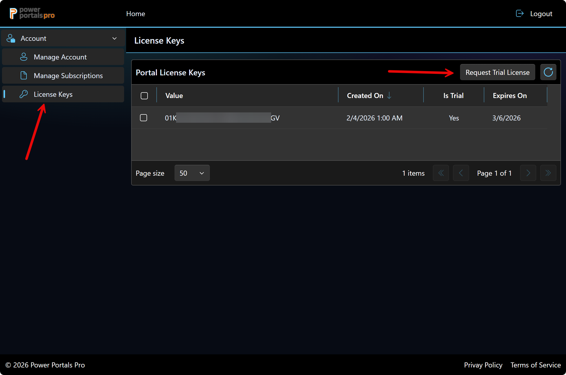Click the refresh license keys icon
566x375 pixels.
coord(548,72)
